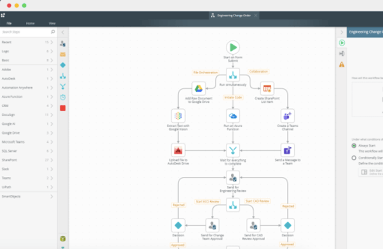Select the Send for CAD Review Approval node
Viewport: 383px width, 249px height.
click(253, 226)
